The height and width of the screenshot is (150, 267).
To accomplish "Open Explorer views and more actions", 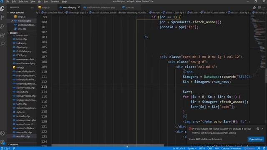I will coord(32,7).
